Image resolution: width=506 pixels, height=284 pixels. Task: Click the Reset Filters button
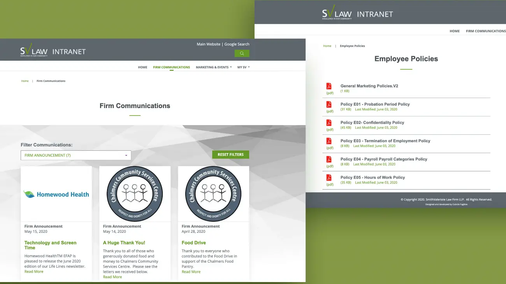point(230,154)
